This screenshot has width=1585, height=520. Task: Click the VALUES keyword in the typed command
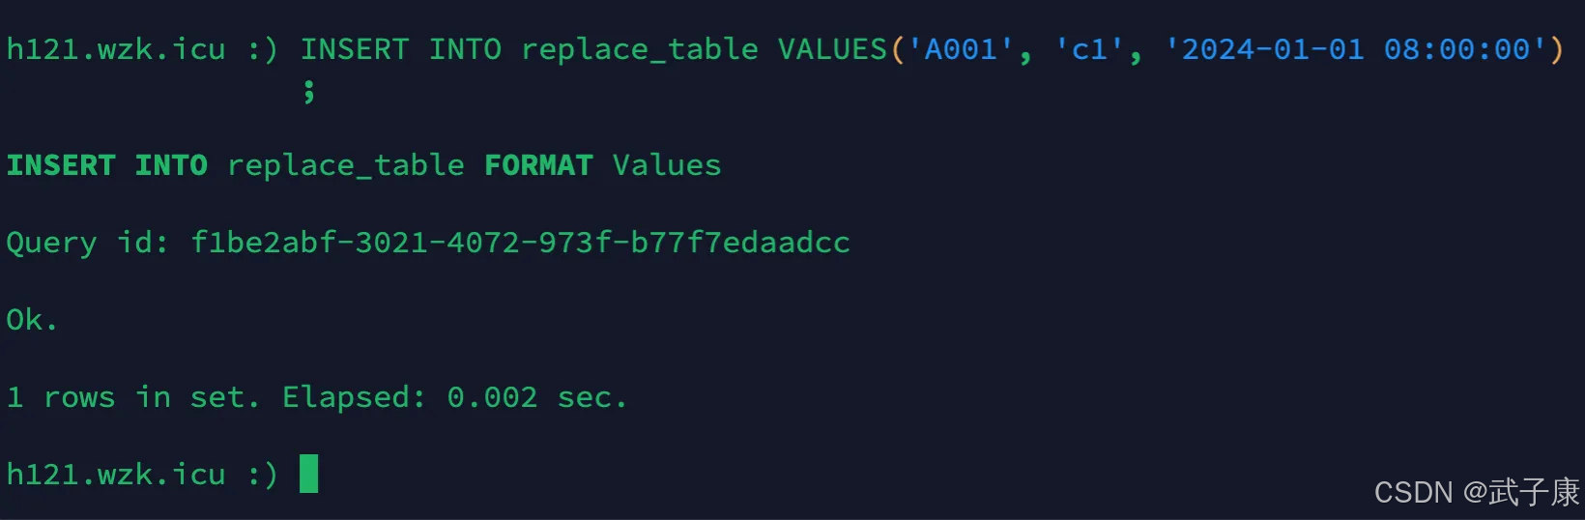pyautogui.click(x=832, y=49)
